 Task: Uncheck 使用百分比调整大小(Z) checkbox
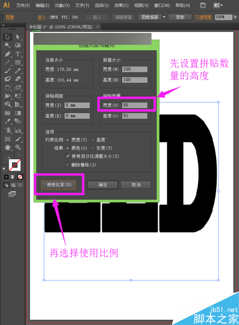coord(67,156)
